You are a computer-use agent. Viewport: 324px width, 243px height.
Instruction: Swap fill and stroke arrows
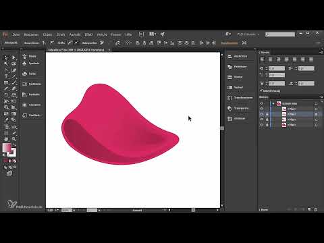tap(15, 145)
